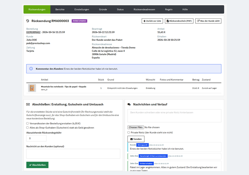Go to the Gründe tab
Screen dimensions: 249x175
103,9
